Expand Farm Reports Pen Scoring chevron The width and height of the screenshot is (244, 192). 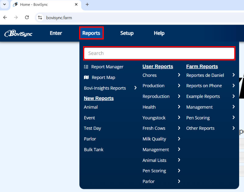click(x=233, y=118)
